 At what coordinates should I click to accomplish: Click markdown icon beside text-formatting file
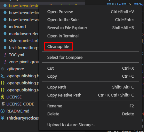coord(5,48)
